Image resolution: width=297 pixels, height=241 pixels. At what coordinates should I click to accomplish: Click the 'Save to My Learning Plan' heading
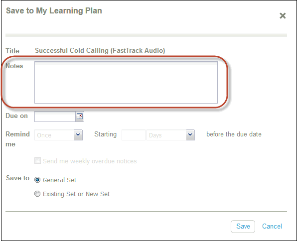54,11
